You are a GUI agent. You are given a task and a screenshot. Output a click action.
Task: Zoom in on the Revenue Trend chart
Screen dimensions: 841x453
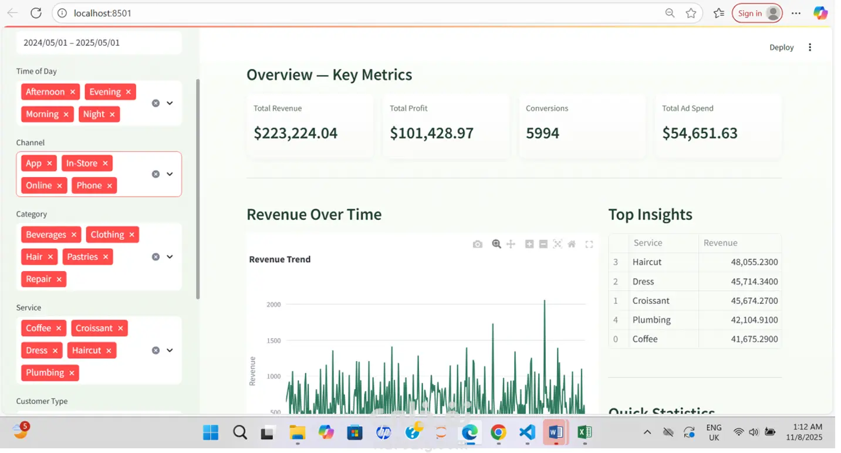[x=529, y=244]
